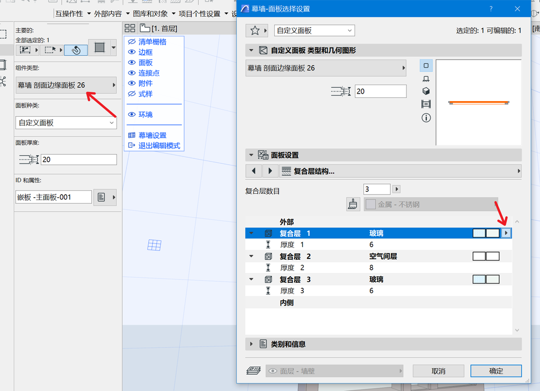Click the curtain wall grid object in canvas

pos(154,245)
